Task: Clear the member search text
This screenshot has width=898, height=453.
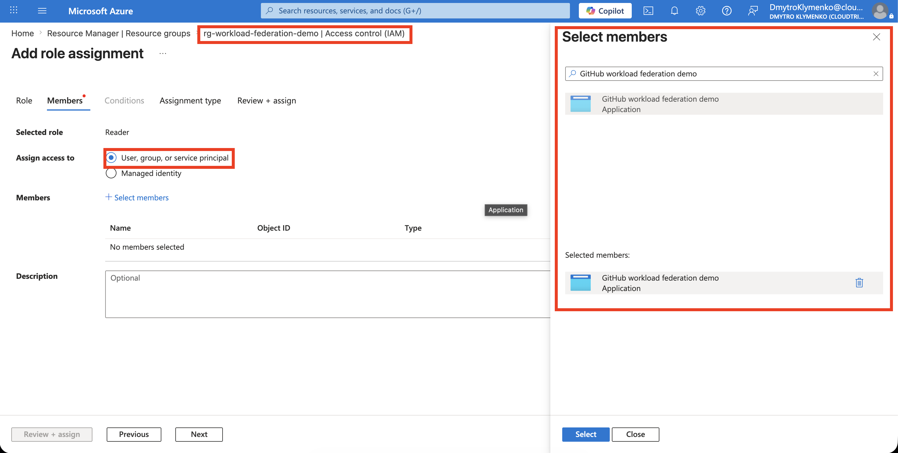Action: [876, 74]
